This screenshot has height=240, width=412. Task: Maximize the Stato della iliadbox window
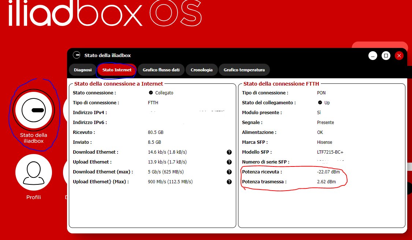pyautogui.click(x=386, y=56)
